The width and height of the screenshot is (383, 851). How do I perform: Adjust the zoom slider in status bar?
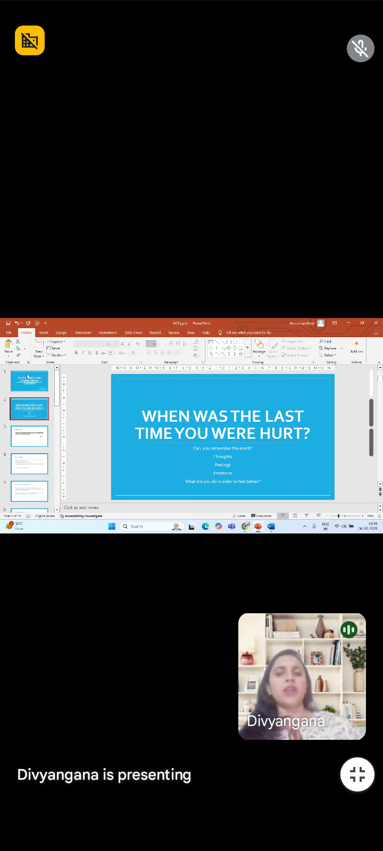click(x=338, y=516)
